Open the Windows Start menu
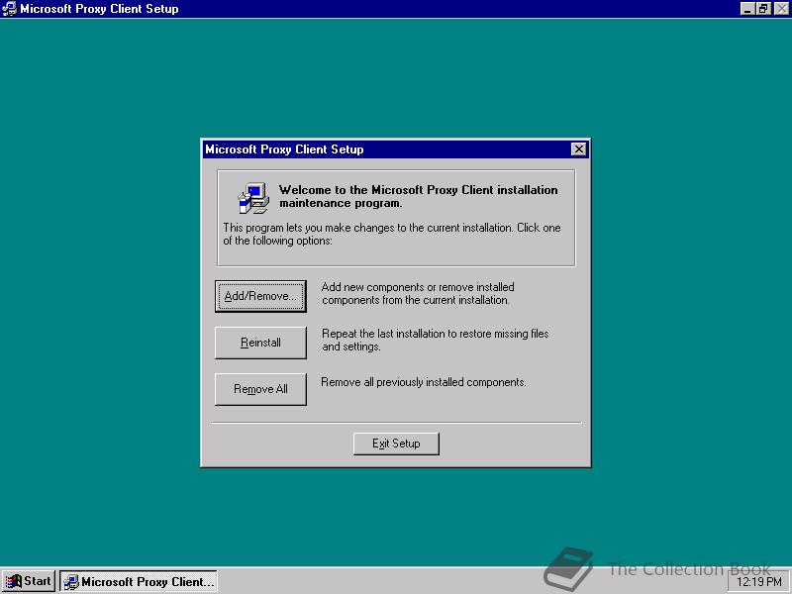 tap(29, 581)
